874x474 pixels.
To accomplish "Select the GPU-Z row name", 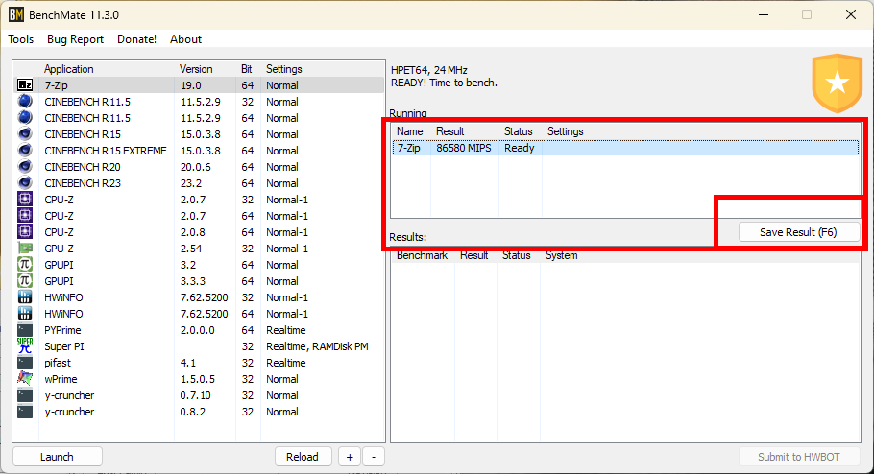I will point(59,249).
